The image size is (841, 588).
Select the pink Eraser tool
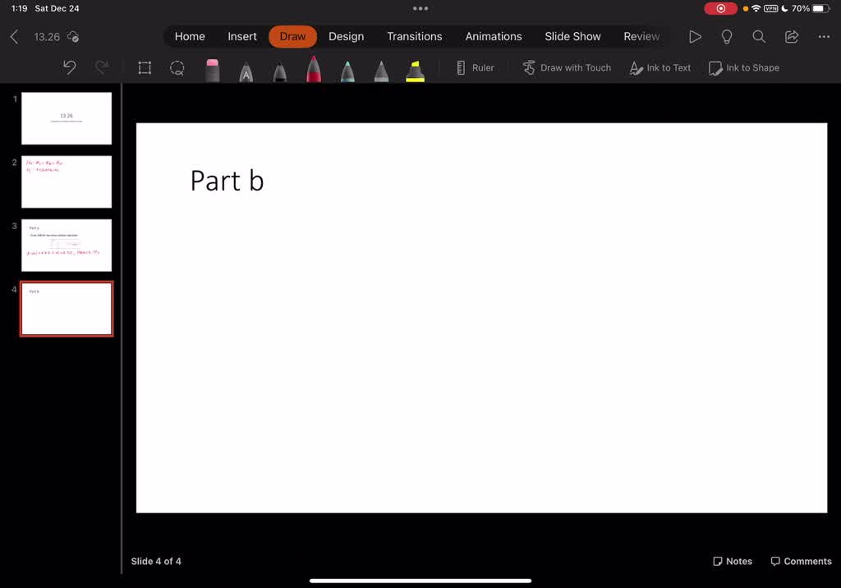pos(213,69)
